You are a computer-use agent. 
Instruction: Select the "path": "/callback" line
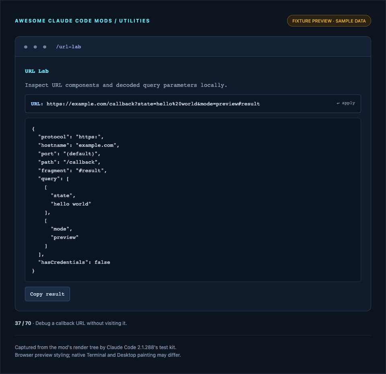click(x=69, y=162)
